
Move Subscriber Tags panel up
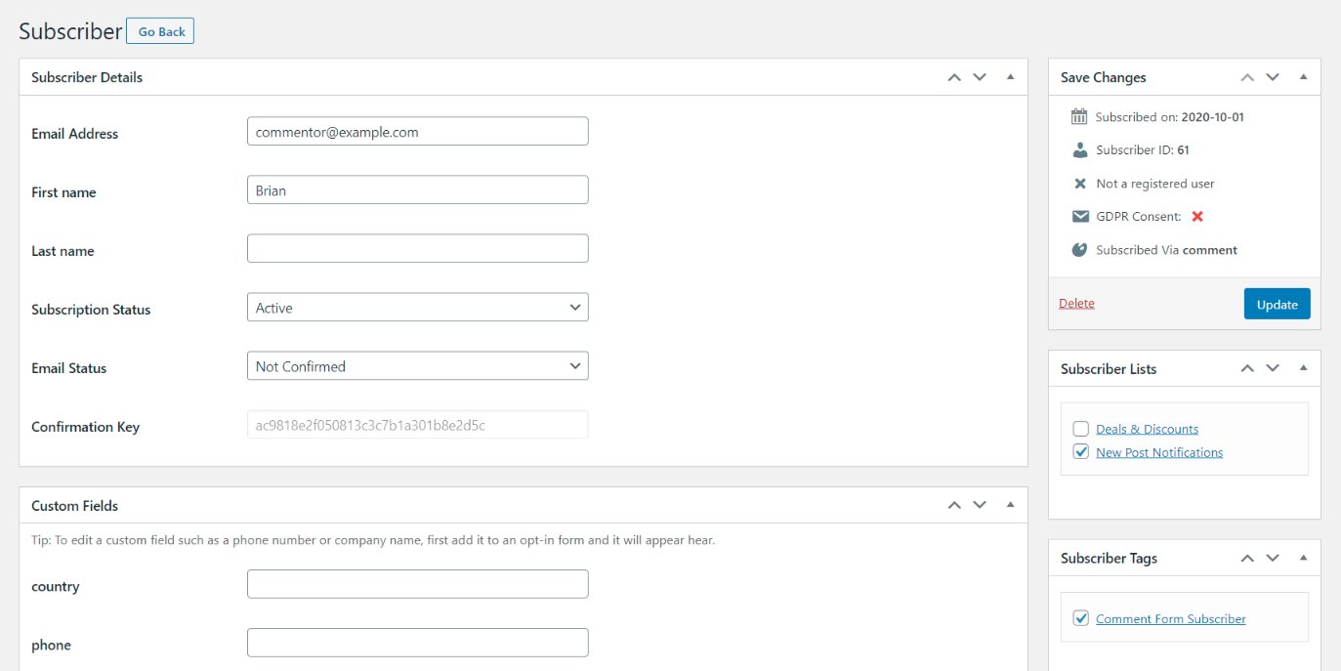tap(1247, 558)
